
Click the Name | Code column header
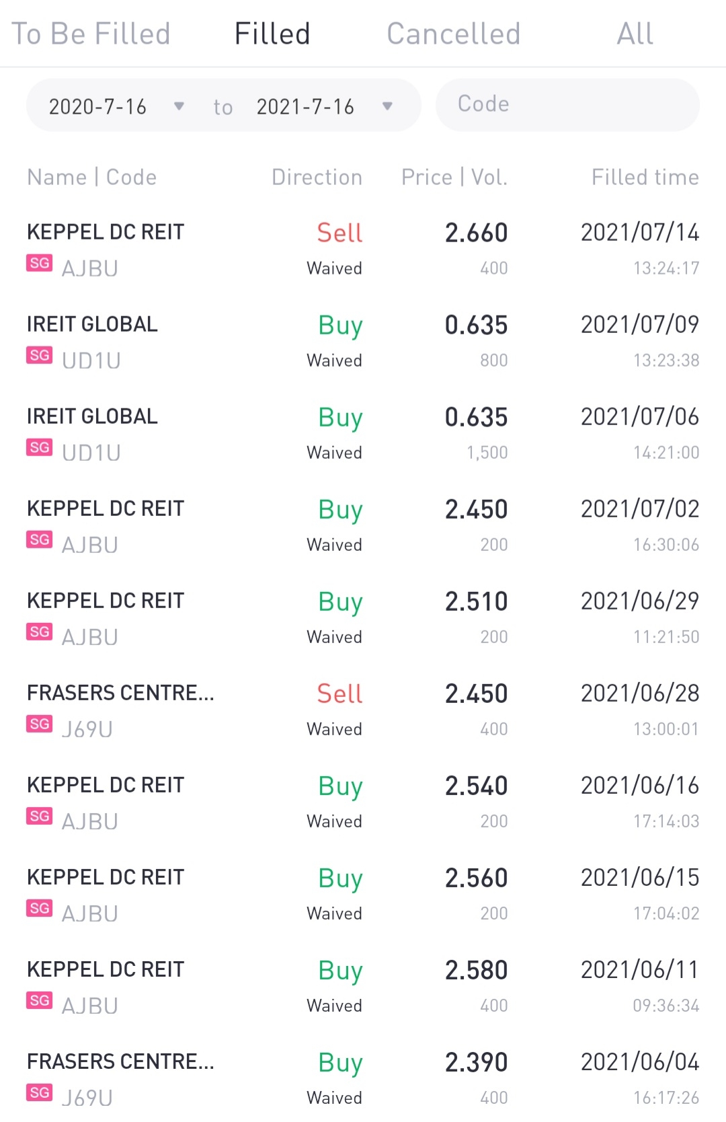[x=91, y=177]
